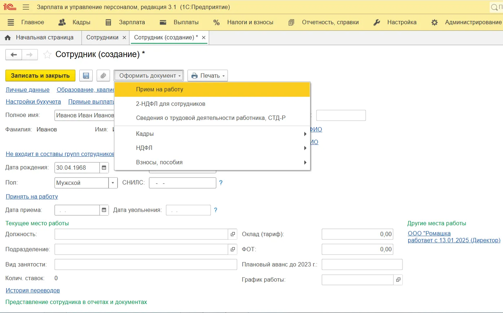This screenshot has width=503, height=313.
Task: Click into the СНИЛС field
Action: (x=182, y=183)
